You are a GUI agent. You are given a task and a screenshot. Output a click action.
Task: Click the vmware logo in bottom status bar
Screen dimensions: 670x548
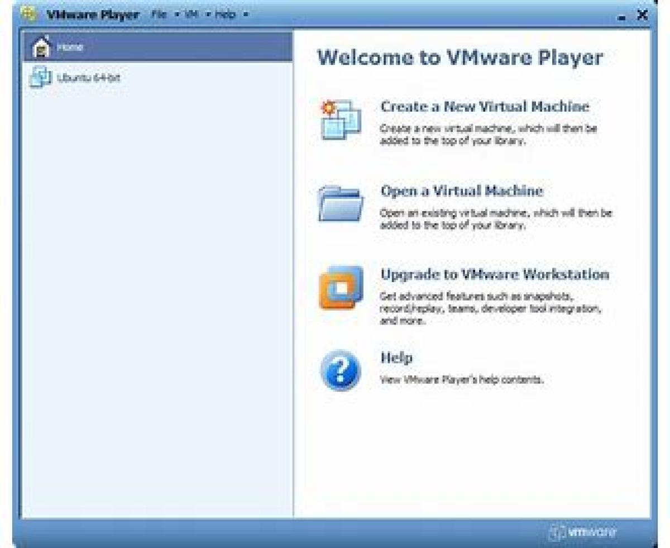point(583,531)
